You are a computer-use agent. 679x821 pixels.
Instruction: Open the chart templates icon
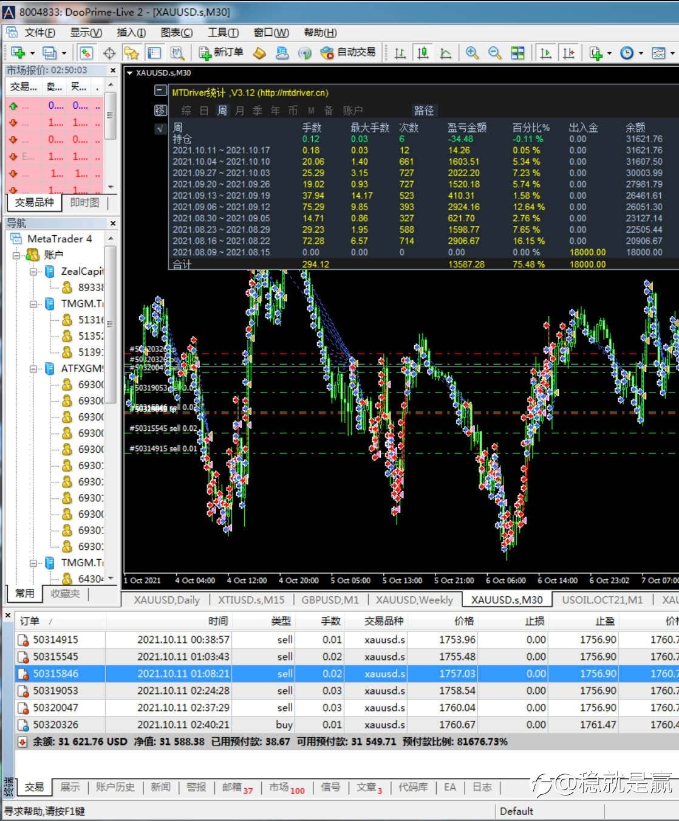tap(658, 53)
